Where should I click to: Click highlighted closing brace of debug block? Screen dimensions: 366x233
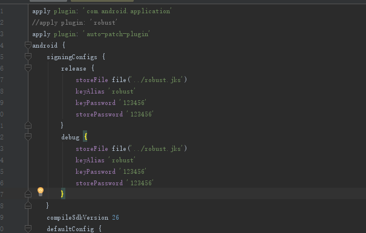point(62,194)
